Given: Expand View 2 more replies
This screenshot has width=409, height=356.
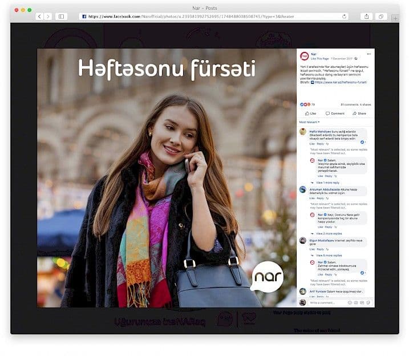Looking at the screenshot, I should [x=328, y=233].
